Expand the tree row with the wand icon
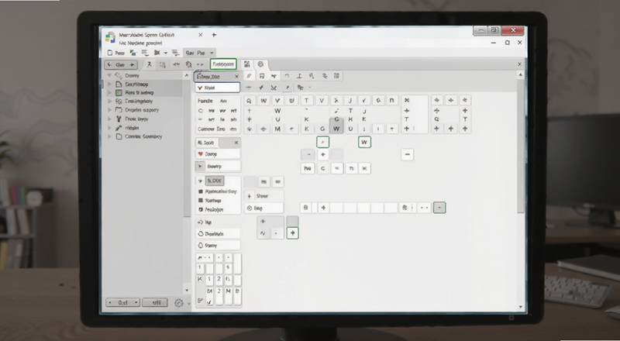Screen dimensions: 620x341 (x=109, y=128)
